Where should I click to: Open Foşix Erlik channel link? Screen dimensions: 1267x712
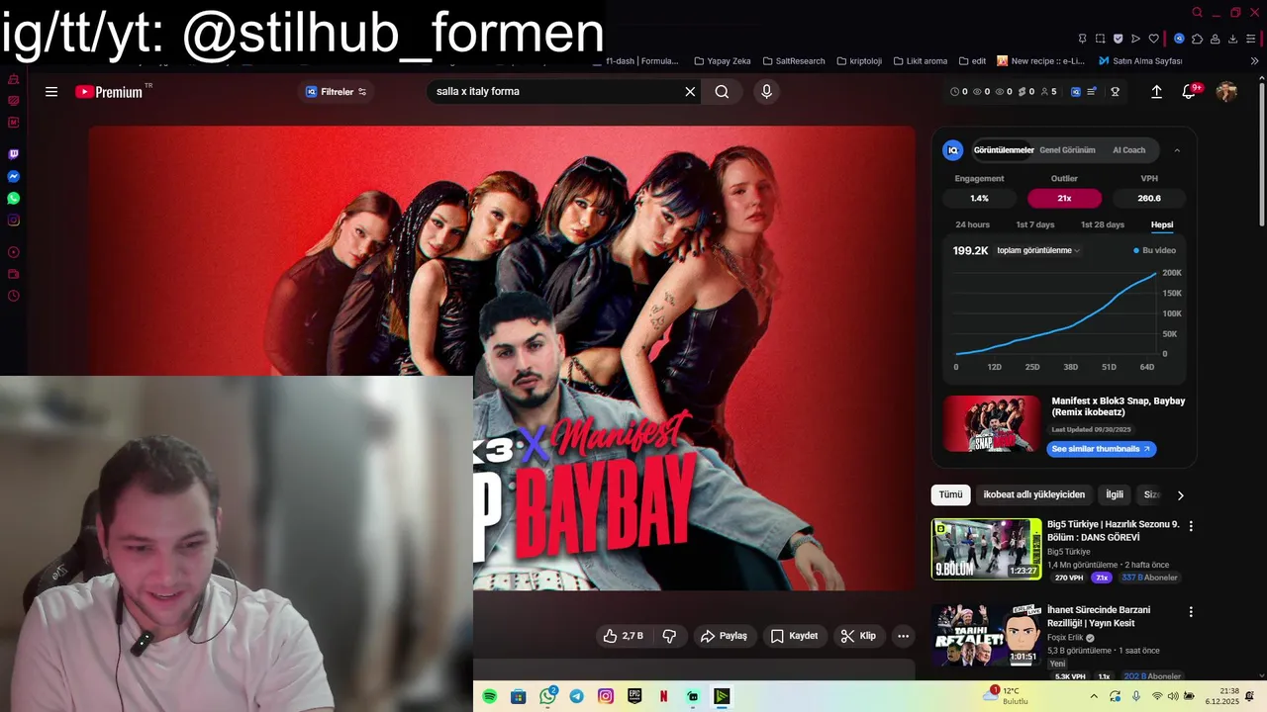[x=1065, y=638]
